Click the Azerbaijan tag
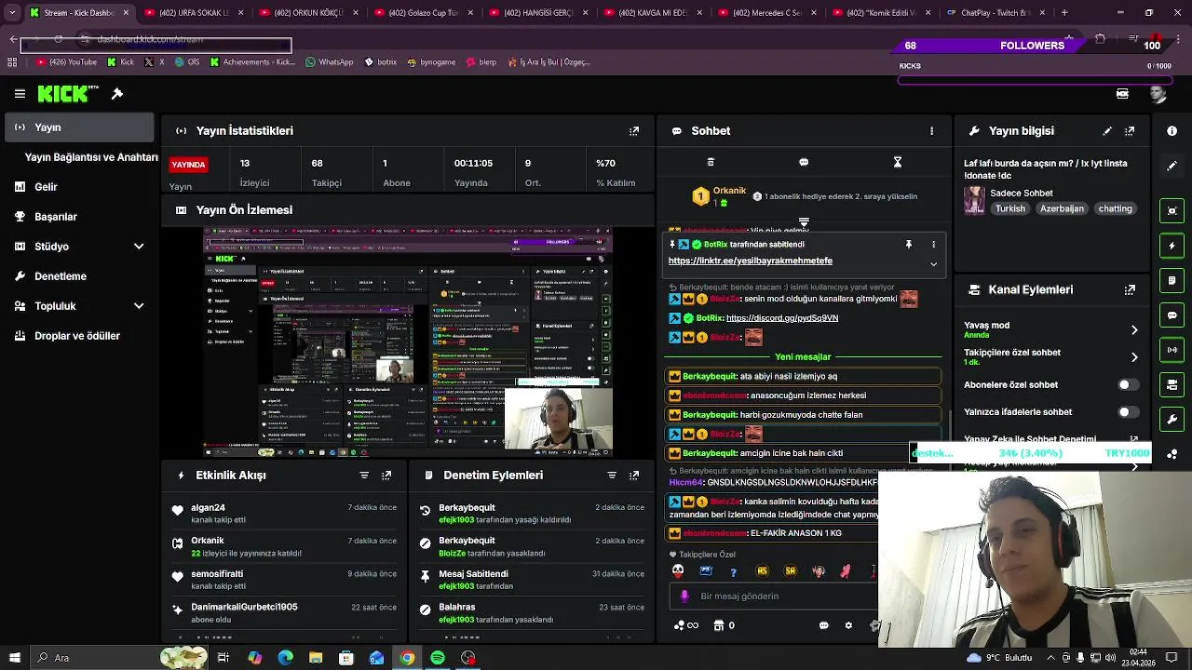Viewport: 1192px width, 670px height. point(1062,209)
